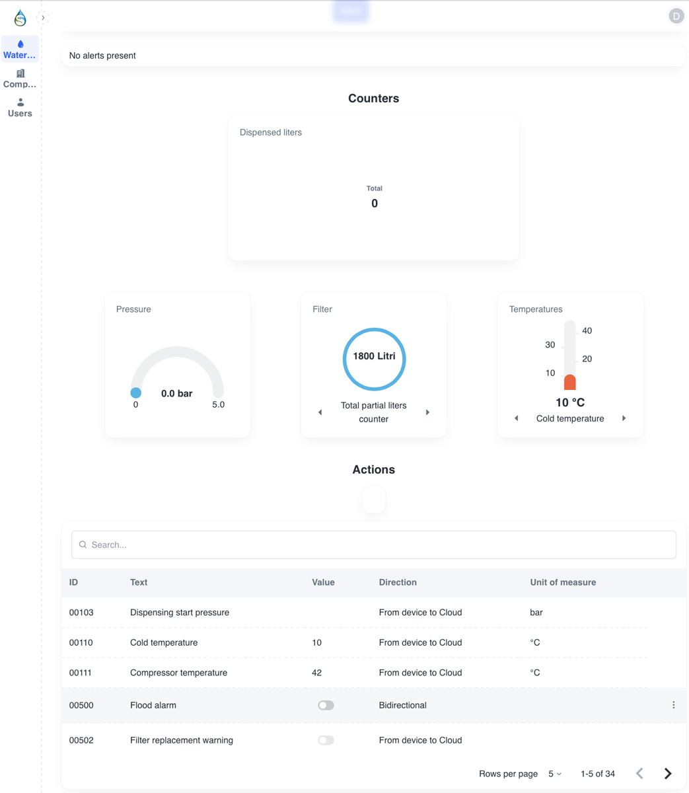Viewport: 689px width, 793px height.
Task: Toggle the Filter replacement warning switch
Action: click(x=326, y=740)
